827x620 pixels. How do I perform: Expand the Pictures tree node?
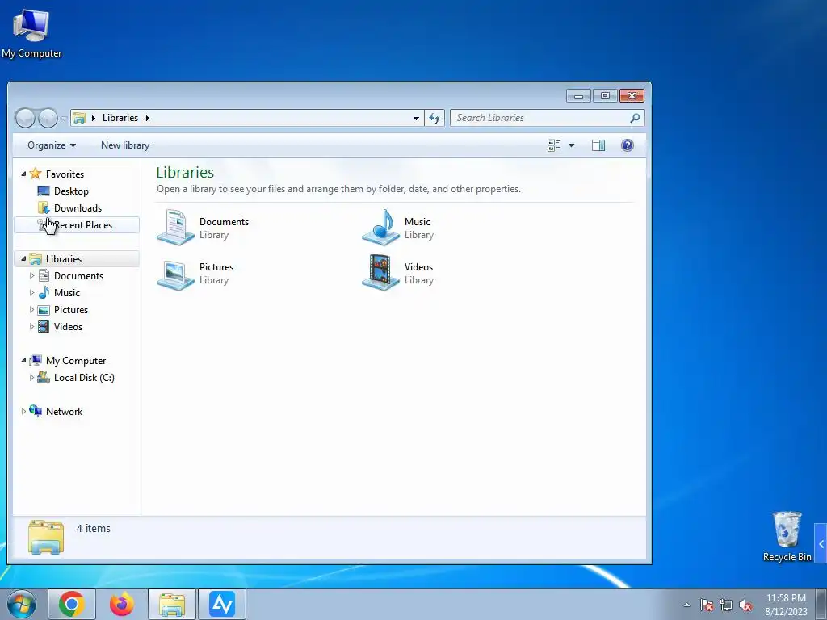pyautogui.click(x=31, y=309)
